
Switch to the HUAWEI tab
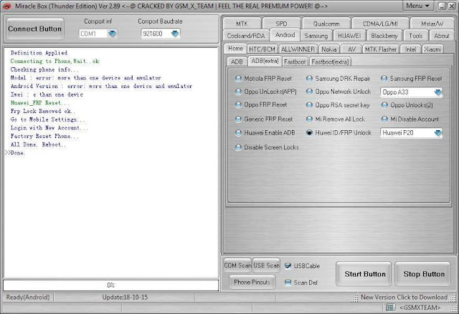349,36
